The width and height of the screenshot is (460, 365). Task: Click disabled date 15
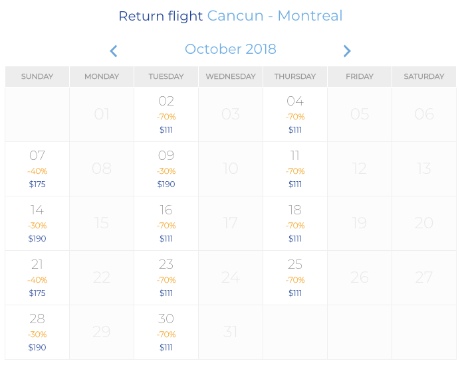(102, 223)
